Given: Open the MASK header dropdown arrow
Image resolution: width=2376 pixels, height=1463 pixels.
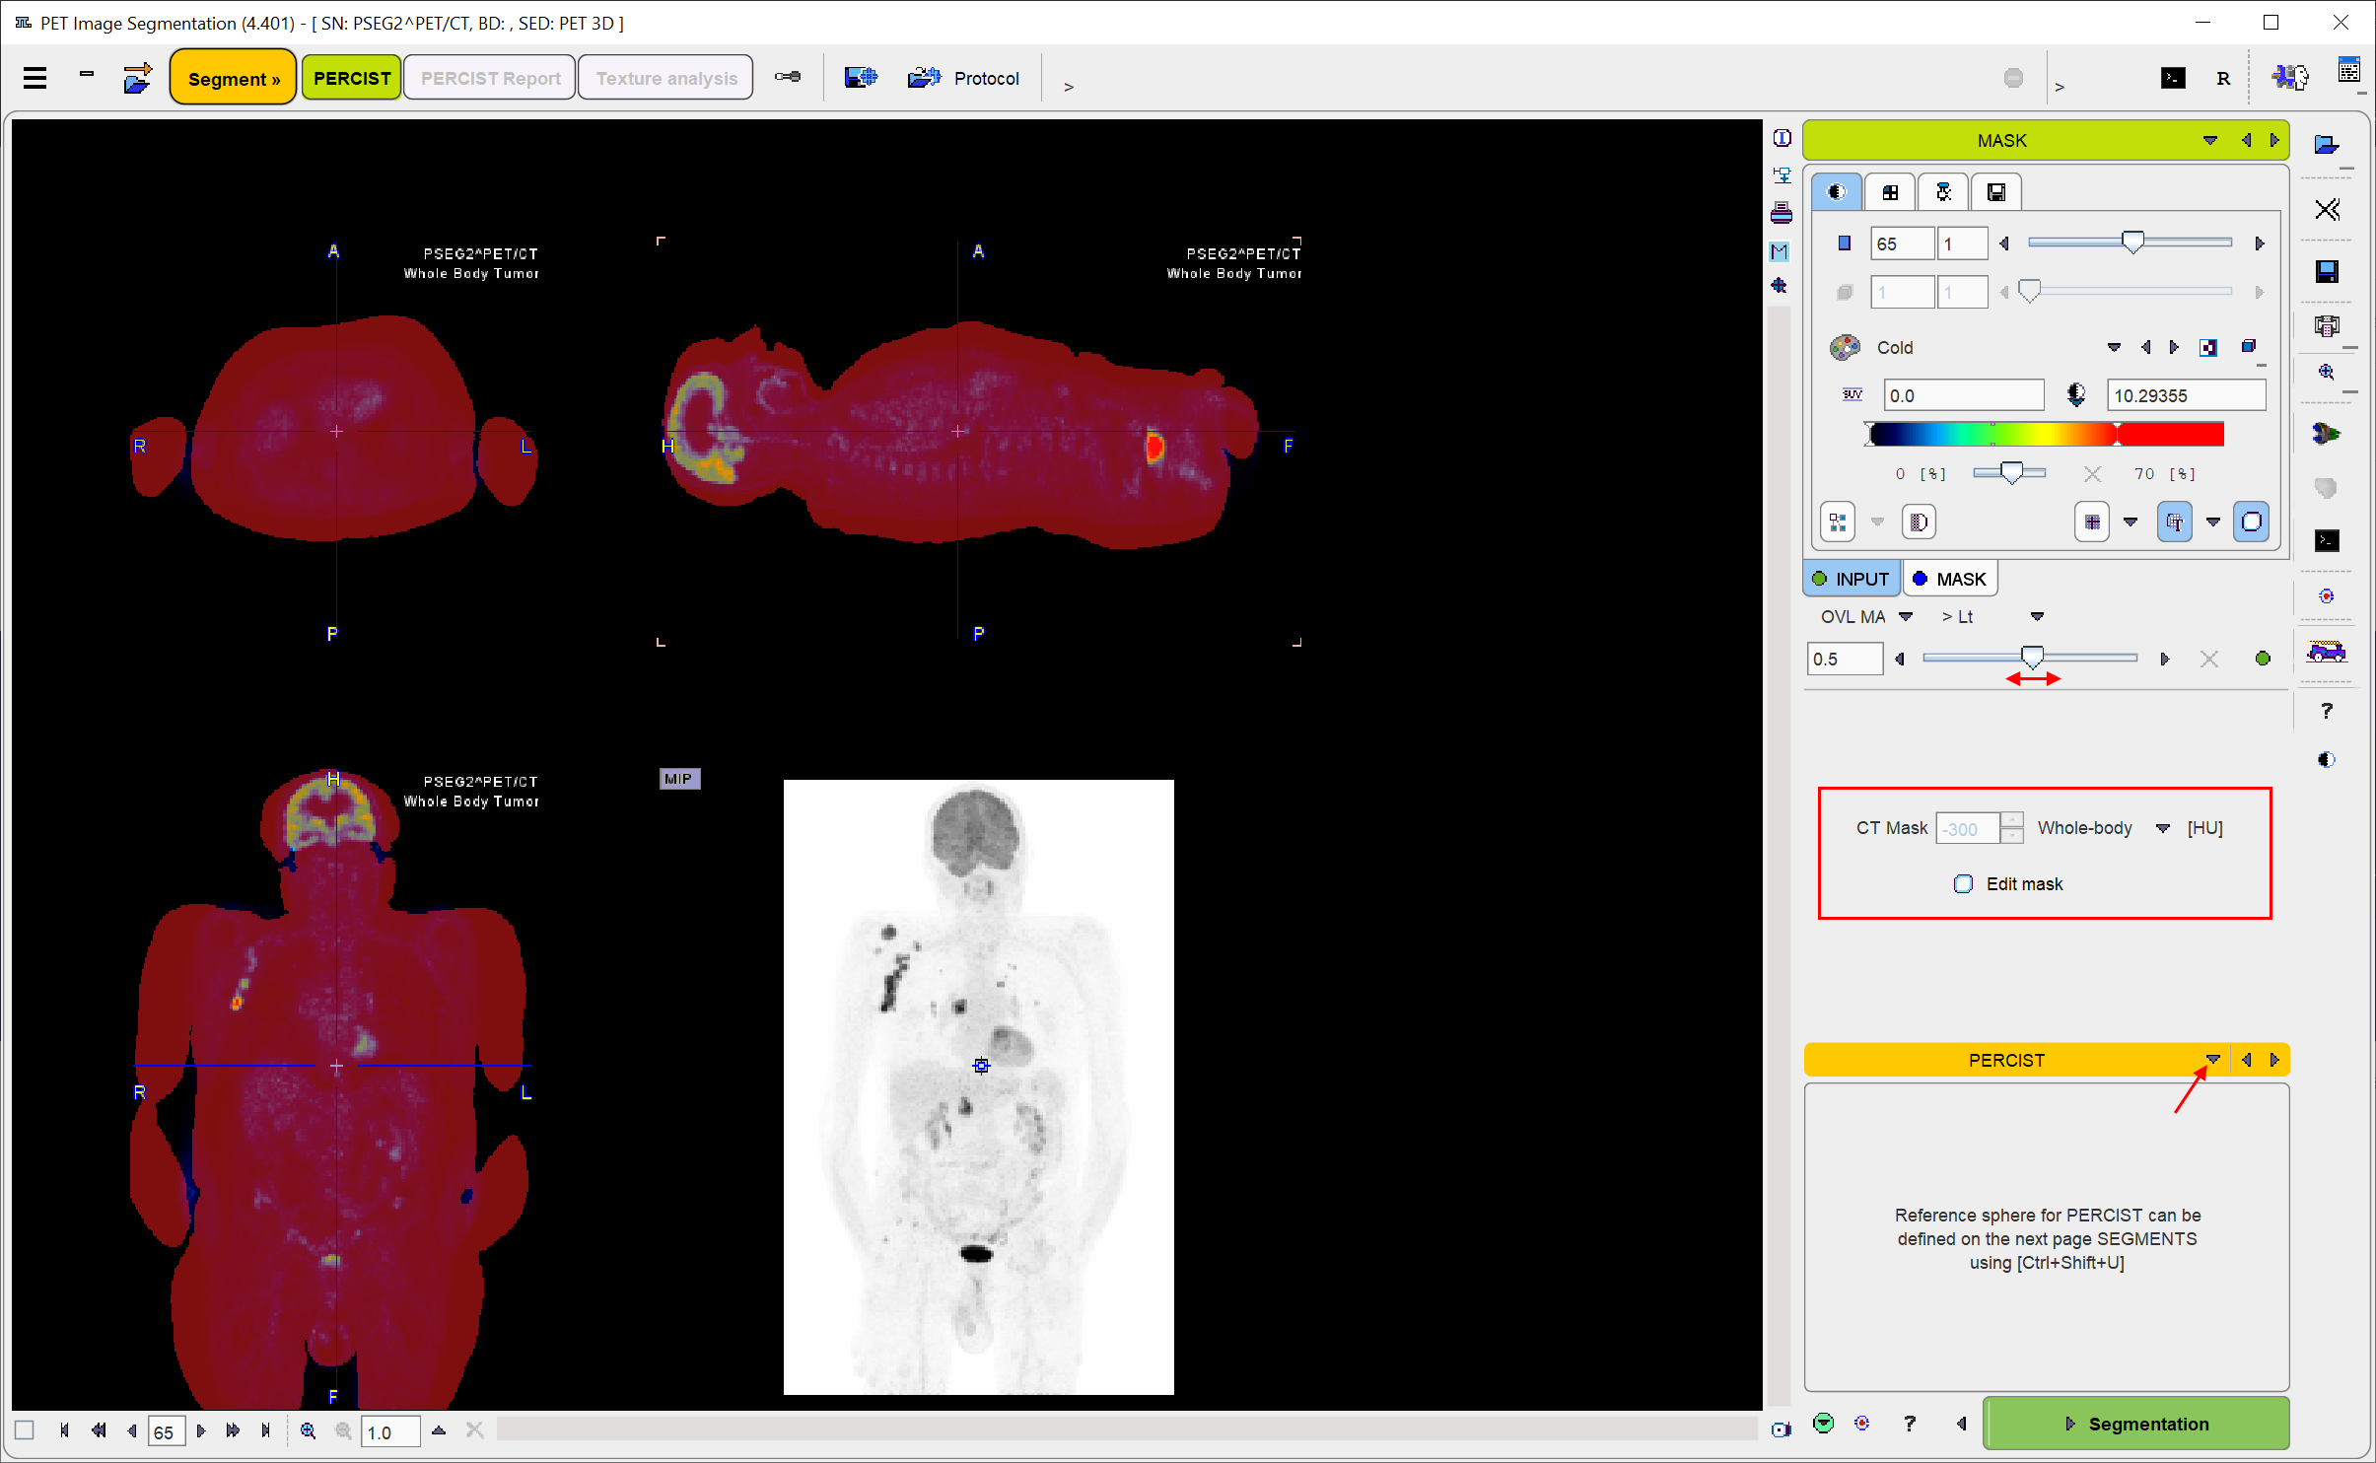Looking at the screenshot, I should point(2210,141).
